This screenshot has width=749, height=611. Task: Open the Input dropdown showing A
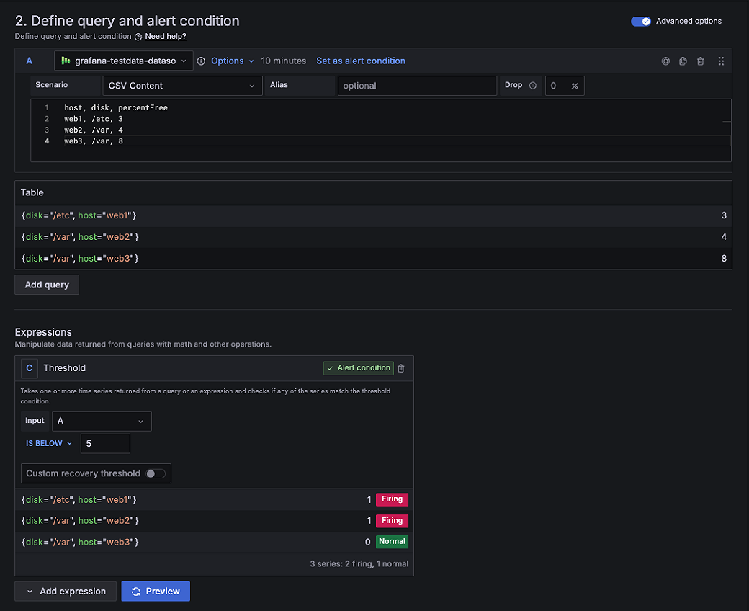click(101, 421)
